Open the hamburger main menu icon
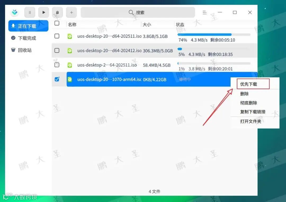This screenshot has height=202, width=286. tap(204, 12)
